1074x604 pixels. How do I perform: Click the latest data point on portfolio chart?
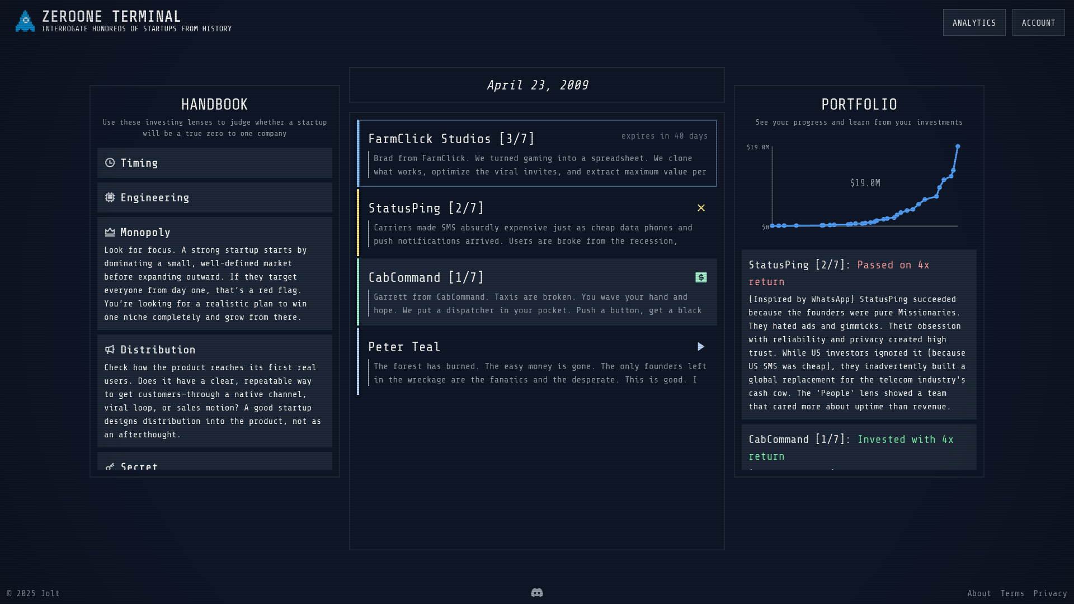coord(958,145)
